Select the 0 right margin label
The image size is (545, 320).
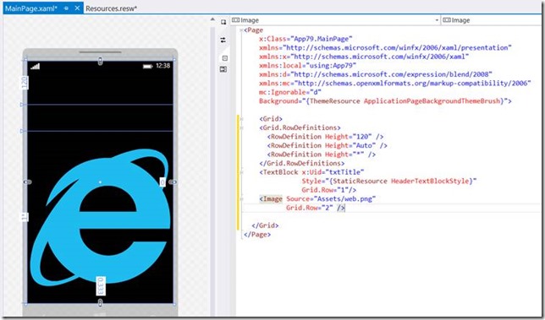point(162,182)
